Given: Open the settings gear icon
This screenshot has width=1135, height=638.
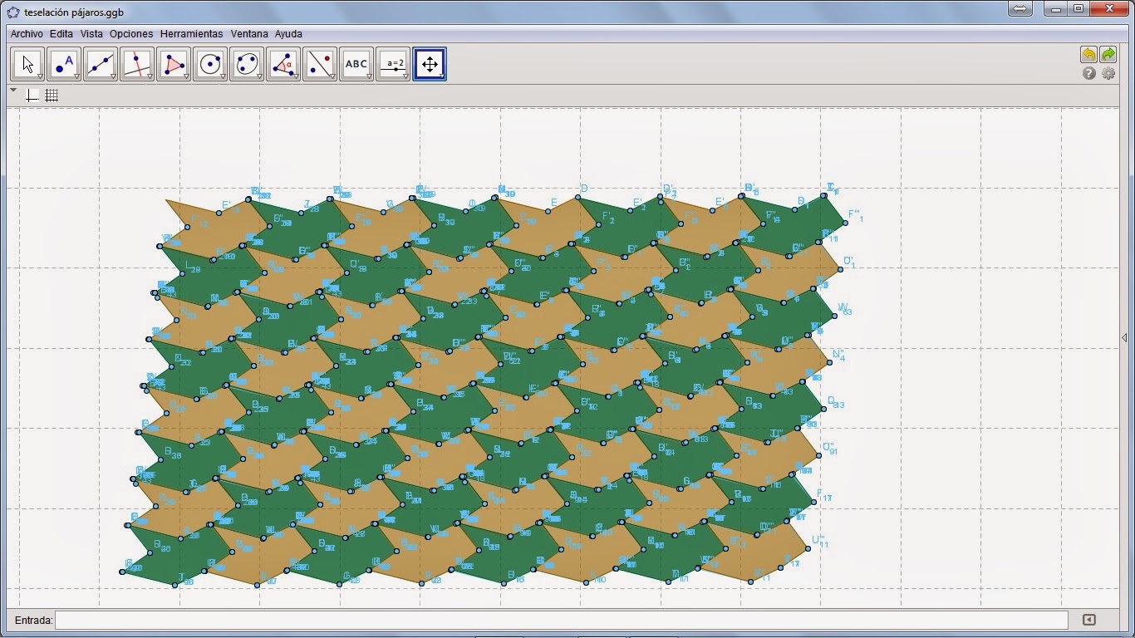Looking at the screenshot, I should click(1108, 73).
